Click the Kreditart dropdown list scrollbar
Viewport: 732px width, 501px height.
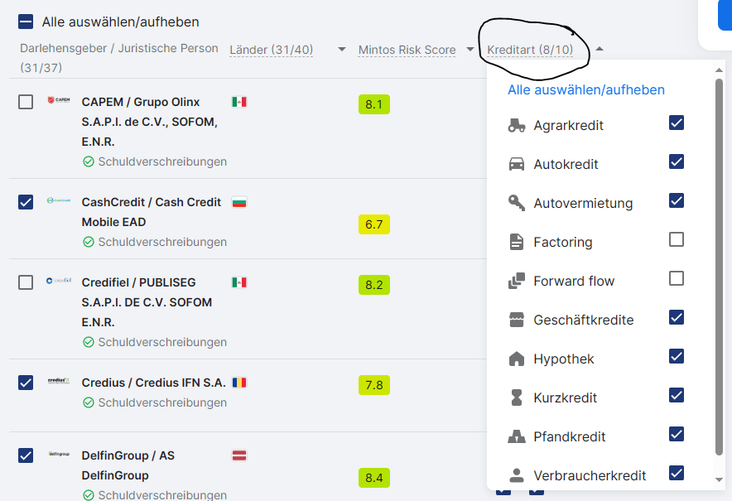(719, 265)
